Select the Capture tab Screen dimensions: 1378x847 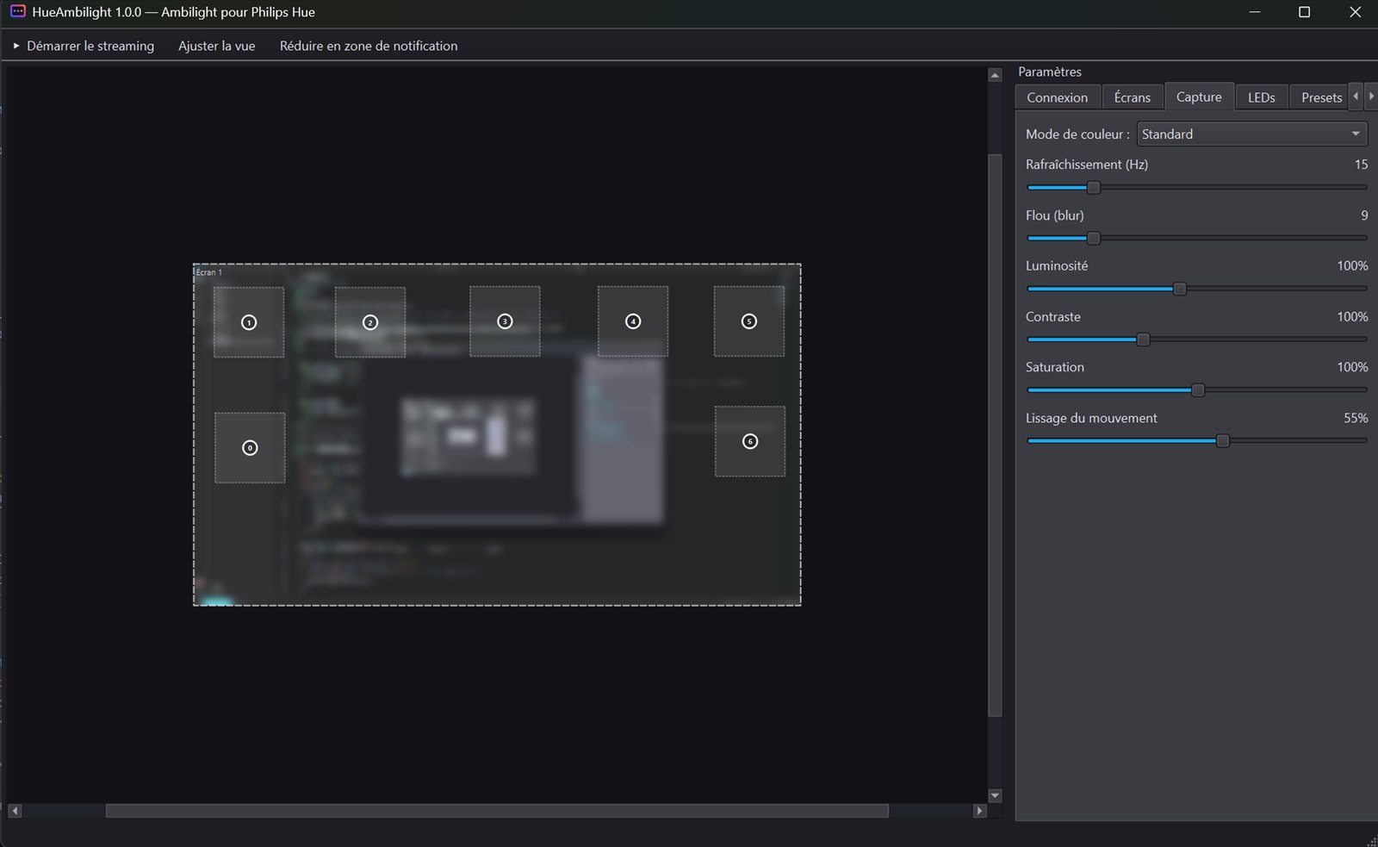(1199, 97)
